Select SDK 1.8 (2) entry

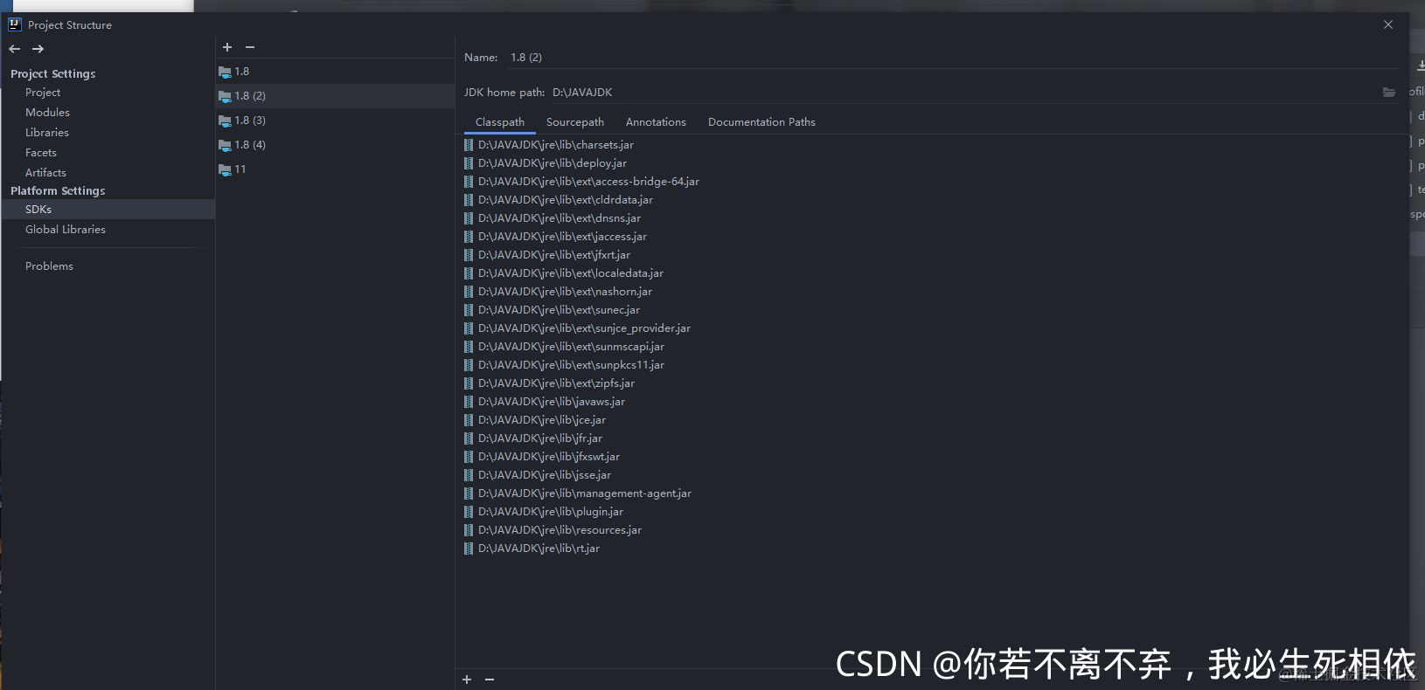click(x=335, y=96)
